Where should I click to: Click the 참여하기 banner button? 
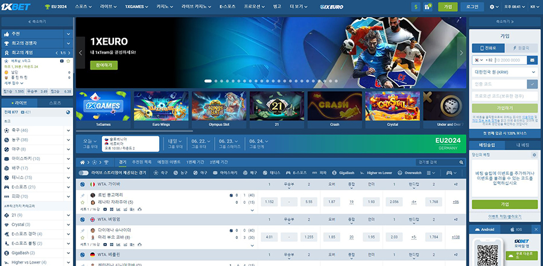point(104,66)
